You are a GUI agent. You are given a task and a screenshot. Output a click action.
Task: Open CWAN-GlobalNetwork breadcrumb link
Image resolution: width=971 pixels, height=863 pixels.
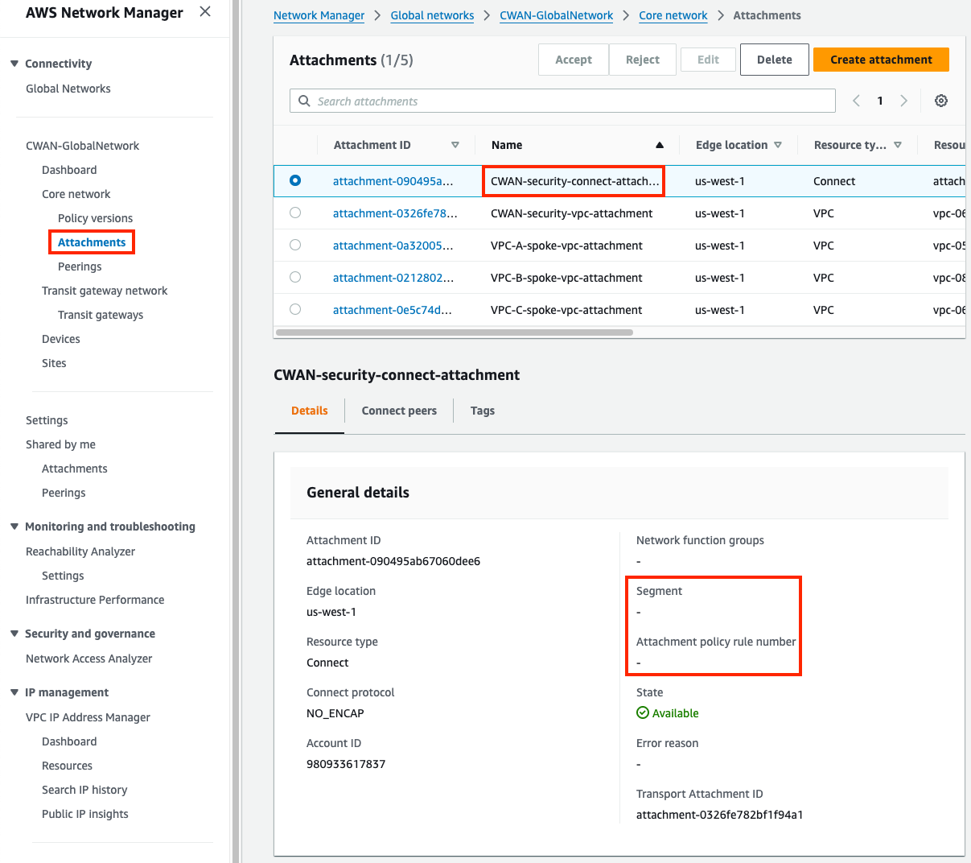[556, 15]
